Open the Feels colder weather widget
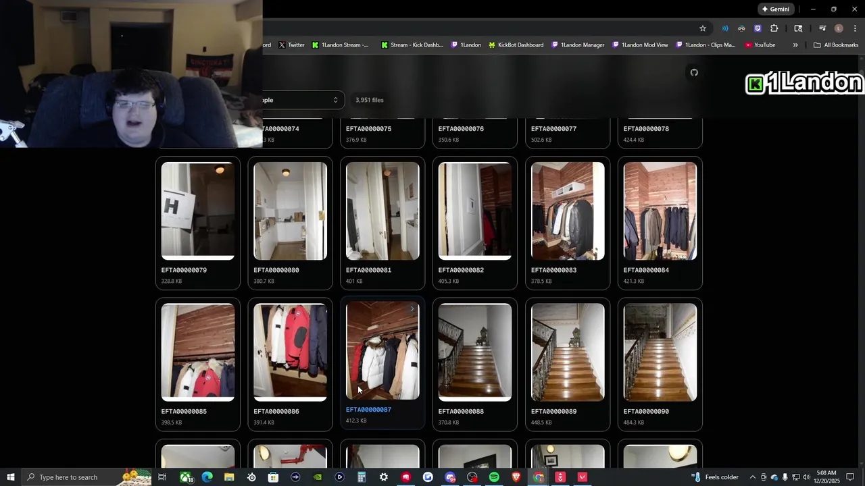 [715, 477]
